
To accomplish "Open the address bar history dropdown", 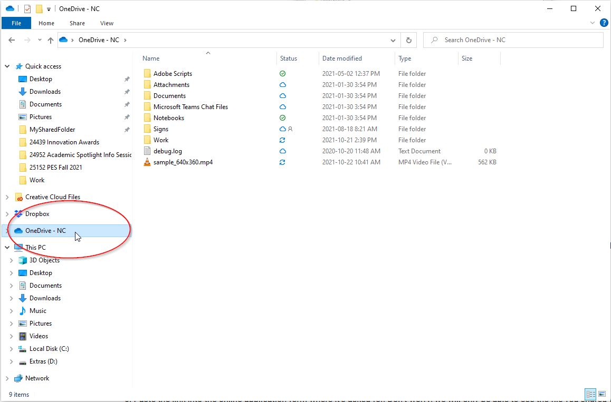I will tap(393, 40).
